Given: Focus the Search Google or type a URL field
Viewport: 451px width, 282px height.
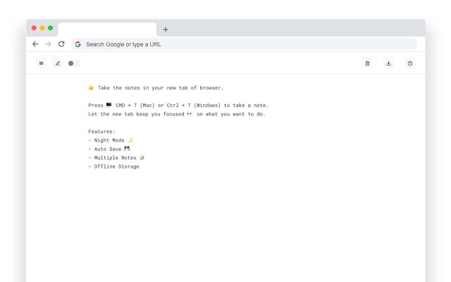Looking at the screenshot, I should pyautogui.click(x=245, y=44).
